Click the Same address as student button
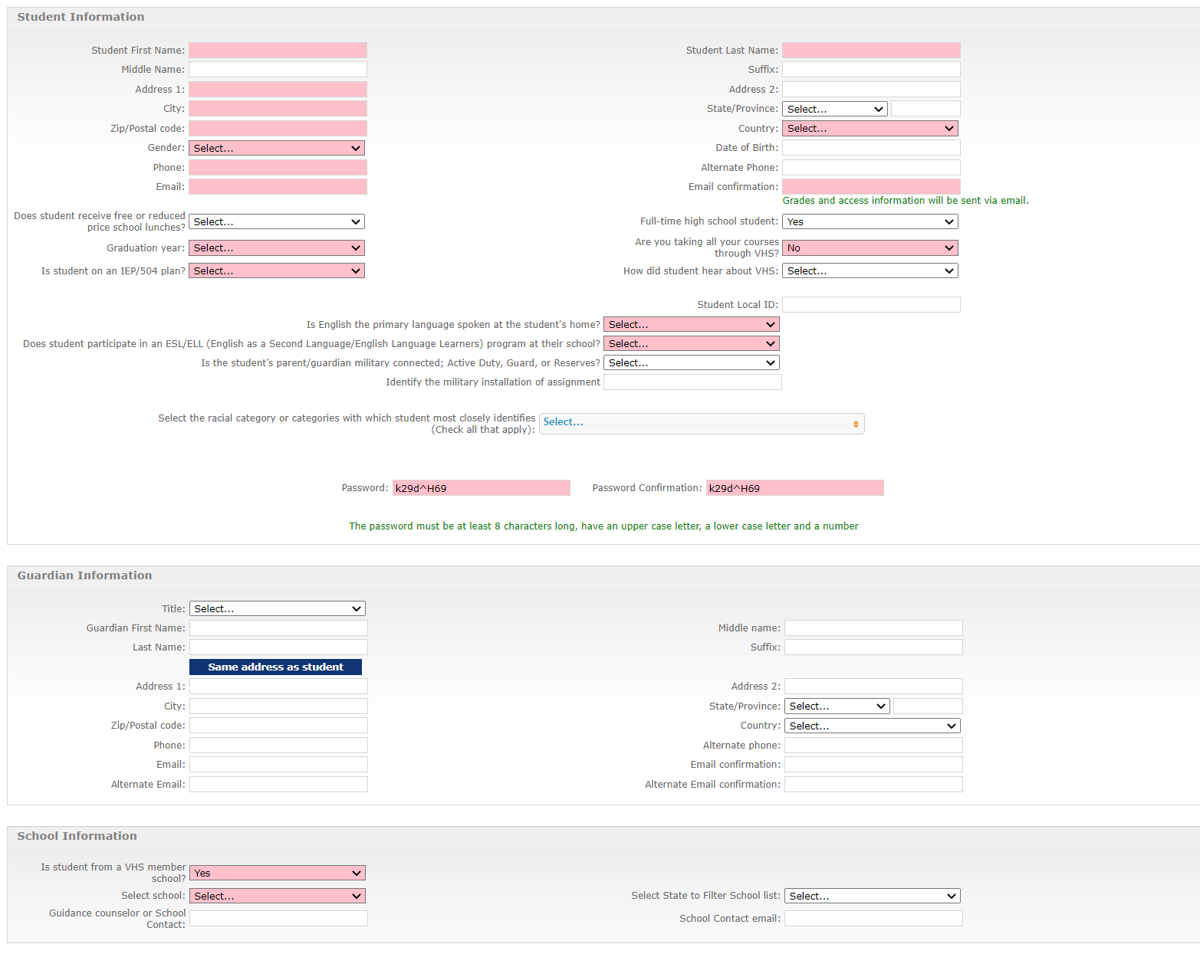The width and height of the screenshot is (1200, 967). tap(275, 667)
